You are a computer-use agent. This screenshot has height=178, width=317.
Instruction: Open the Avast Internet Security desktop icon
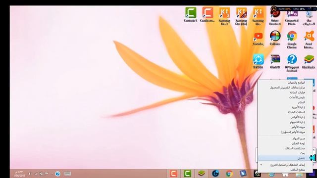pos(309,40)
